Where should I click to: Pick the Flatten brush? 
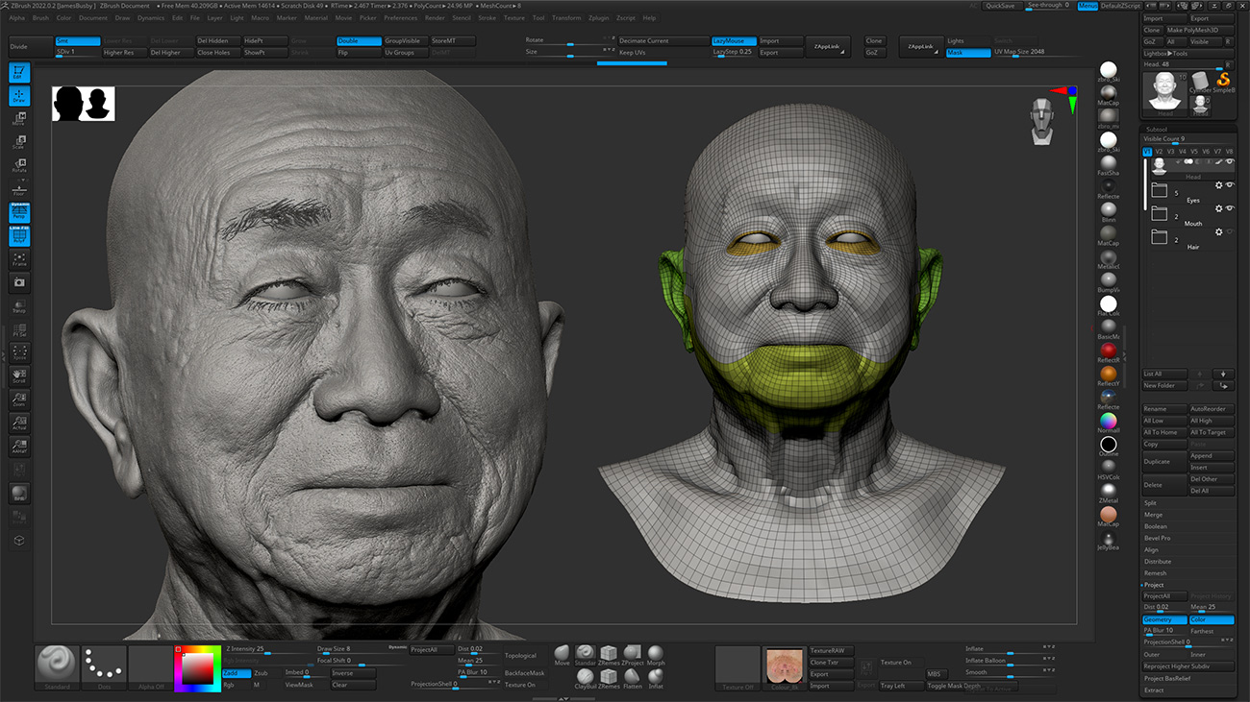click(x=631, y=676)
